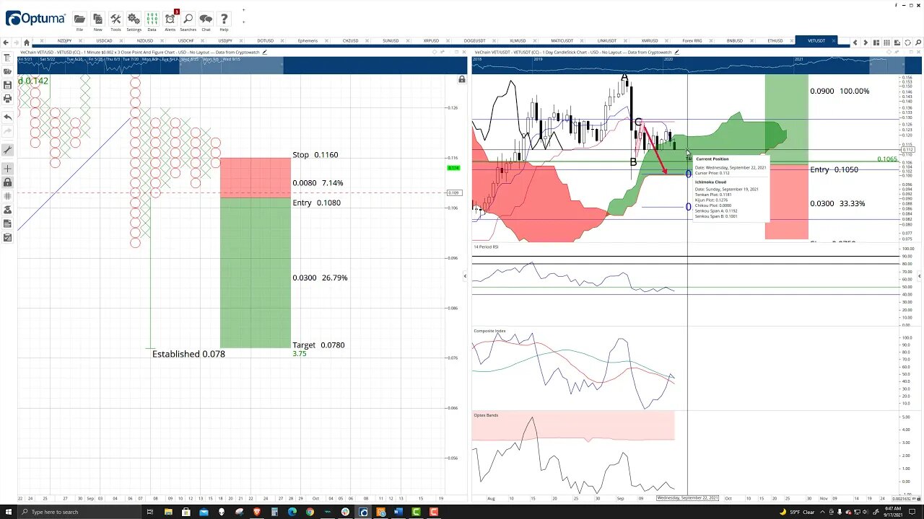The image size is (924, 519).
Task: Switch to the NZDJPY tab
Action: (x=65, y=41)
